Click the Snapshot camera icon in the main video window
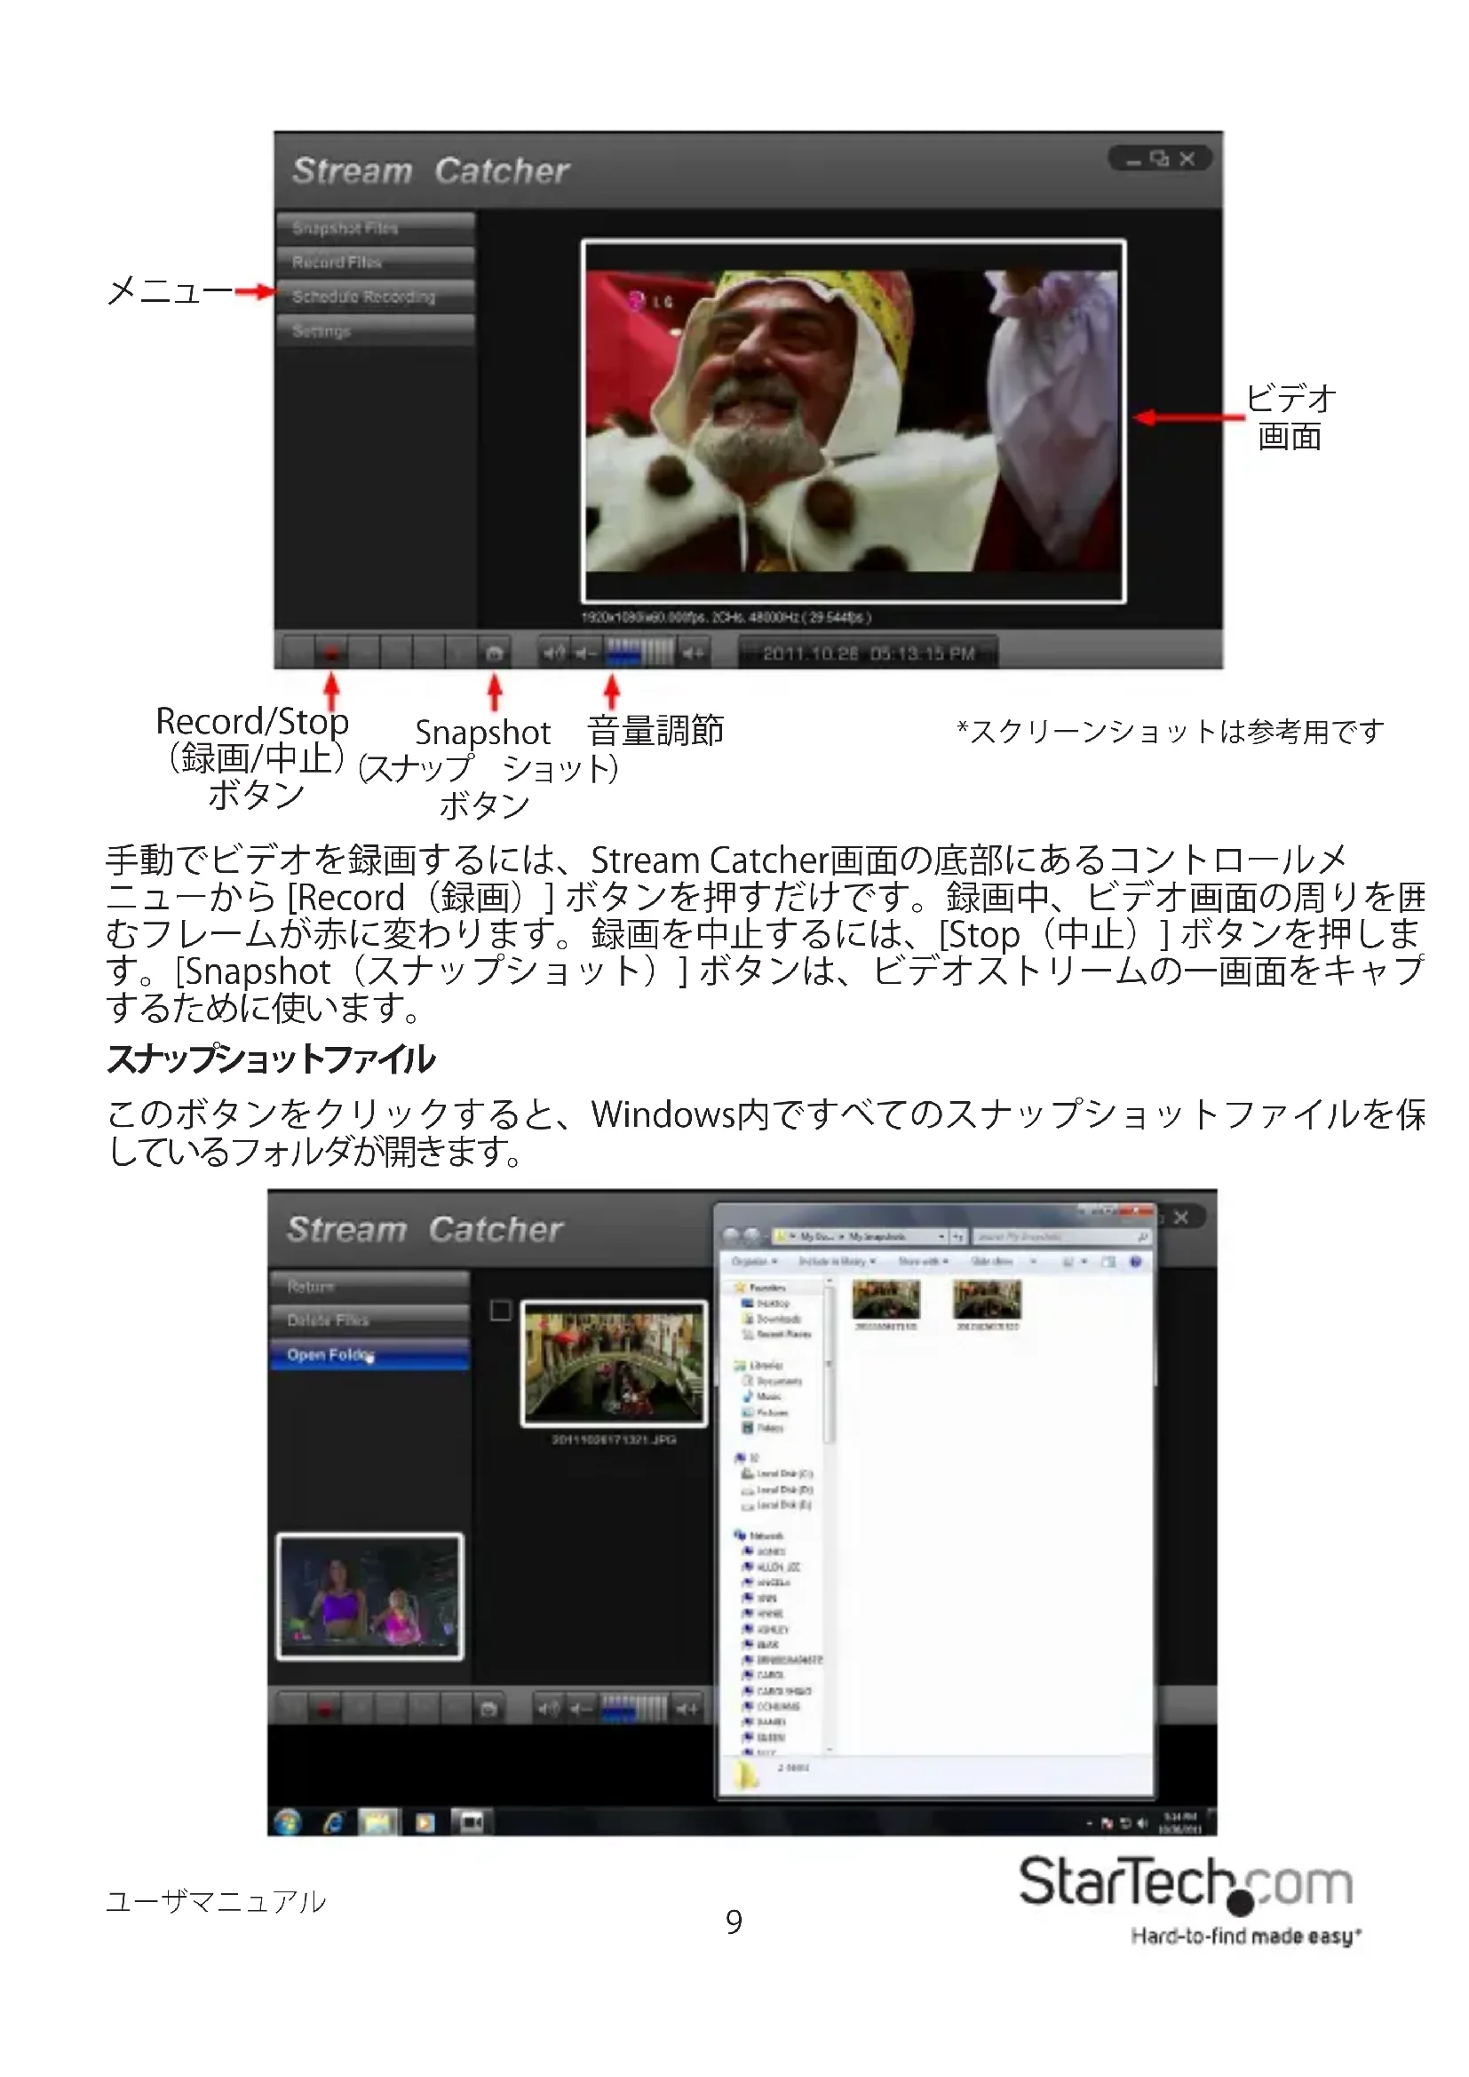Viewport: 1469px width, 2077px height. click(x=494, y=653)
